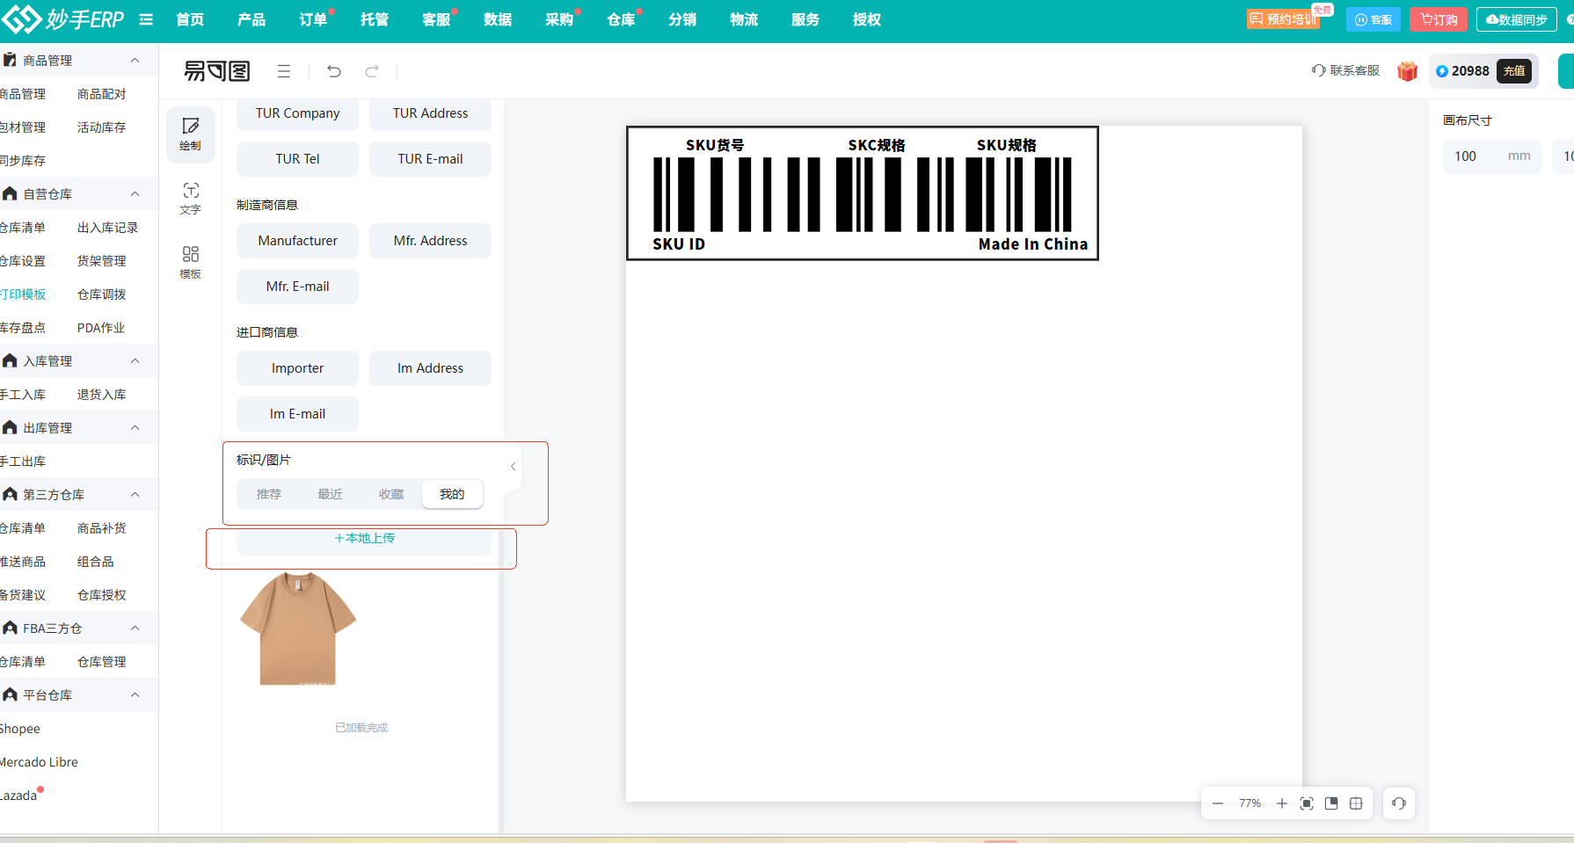Click the red gift box icon
Image resolution: width=1574 pixels, height=843 pixels.
(x=1408, y=71)
